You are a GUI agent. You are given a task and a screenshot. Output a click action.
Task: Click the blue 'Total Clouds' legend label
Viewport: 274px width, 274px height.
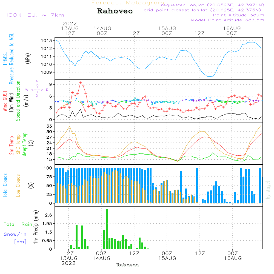point(5,185)
